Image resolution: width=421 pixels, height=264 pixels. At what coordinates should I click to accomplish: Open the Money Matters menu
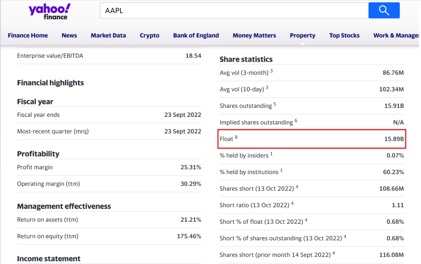click(x=254, y=36)
